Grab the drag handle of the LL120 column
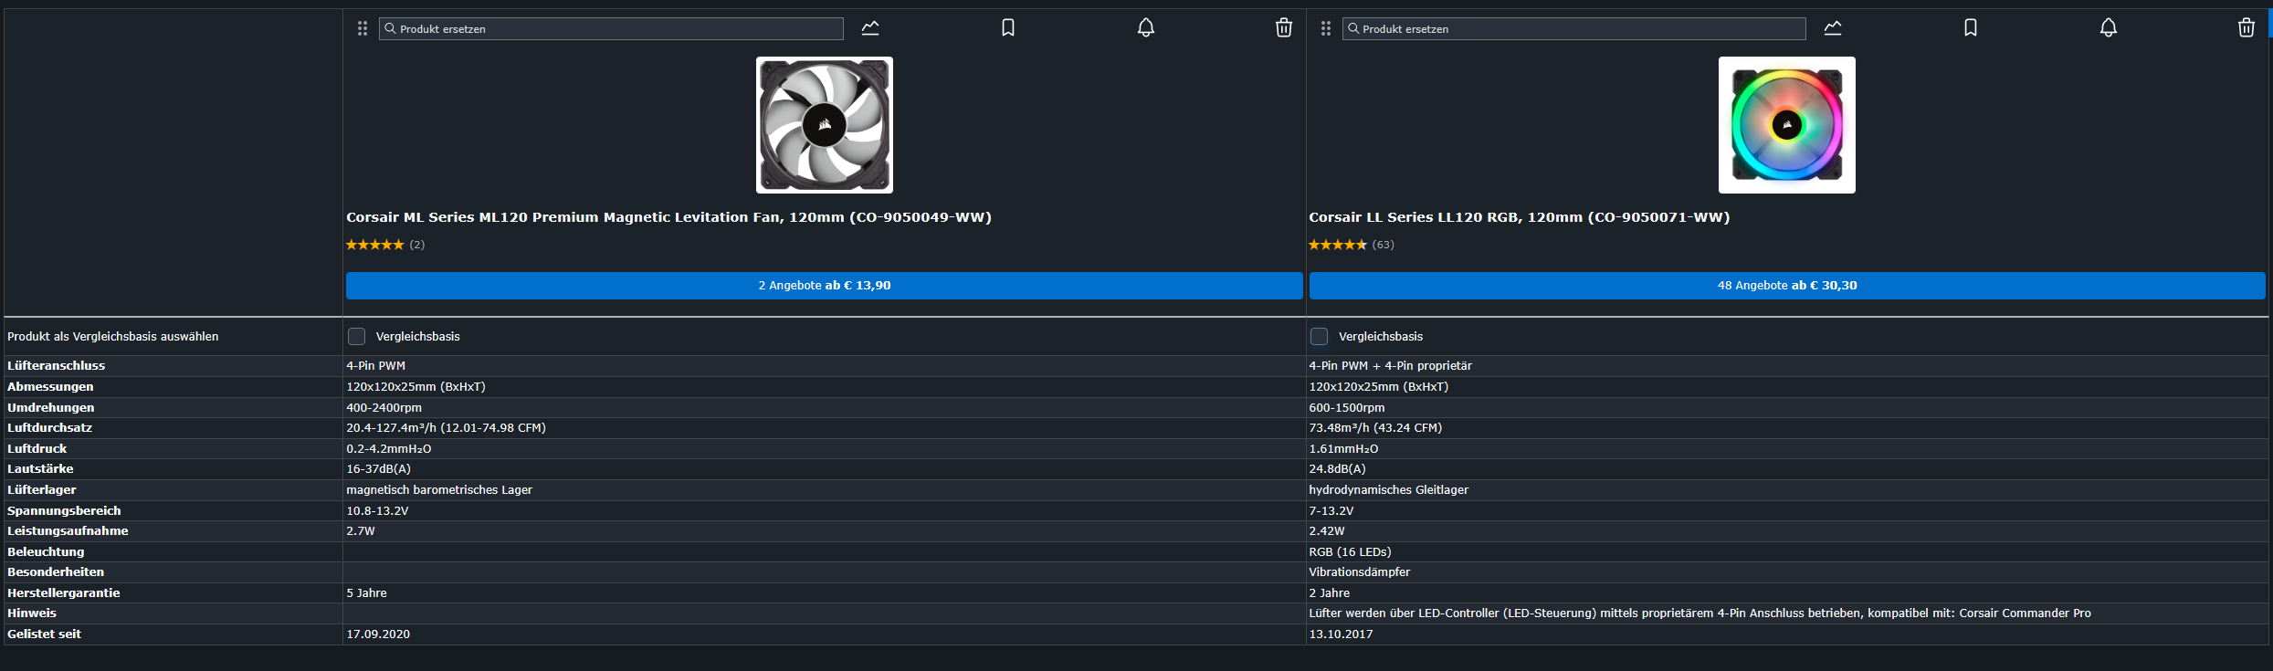Viewport: 2273px width, 671px height. click(x=1326, y=28)
